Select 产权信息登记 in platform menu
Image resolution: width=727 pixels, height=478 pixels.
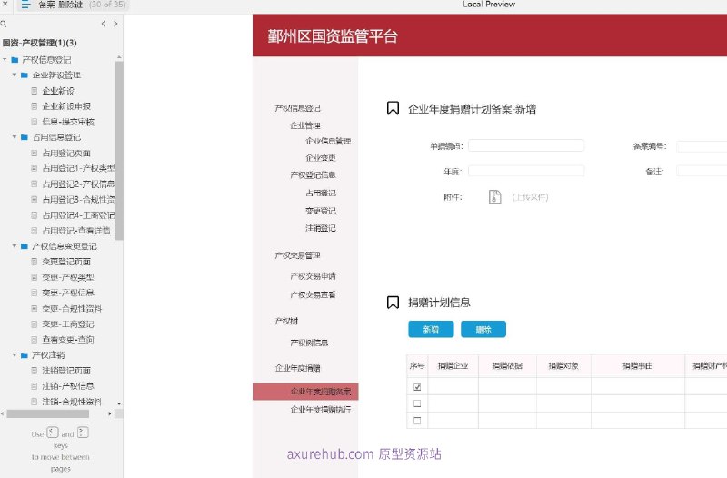[x=298, y=108]
